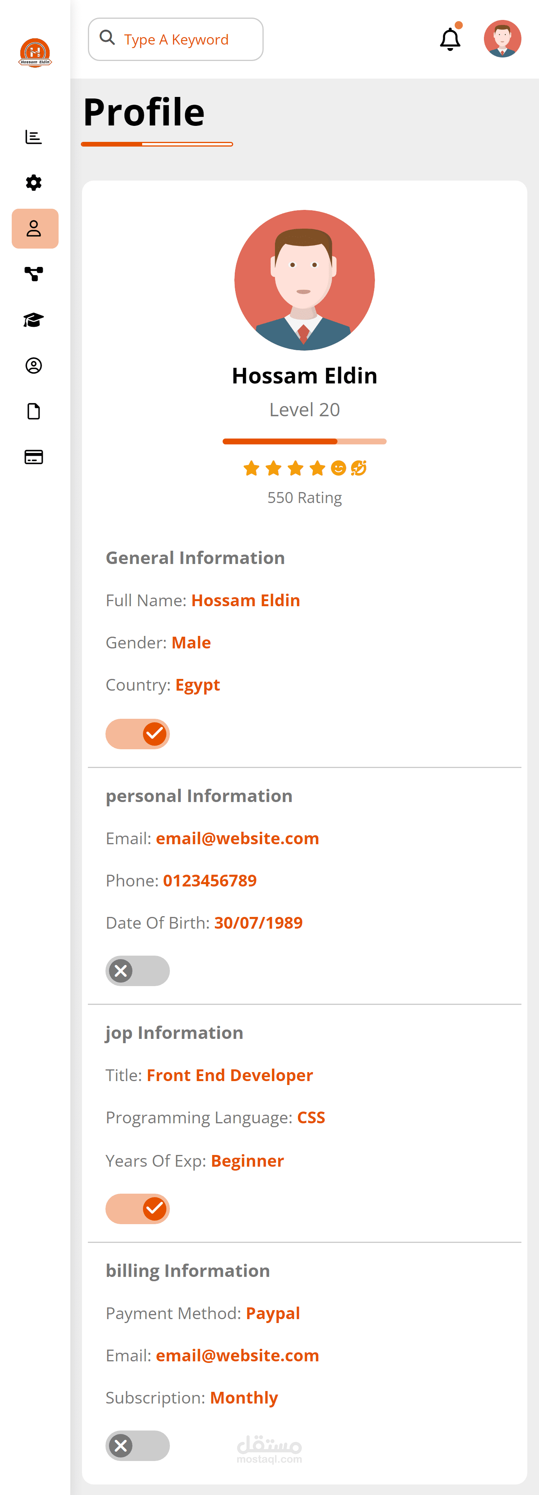Click the first rating star
The height and width of the screenshot is (1495, 539).
click(x=251, y=468)
